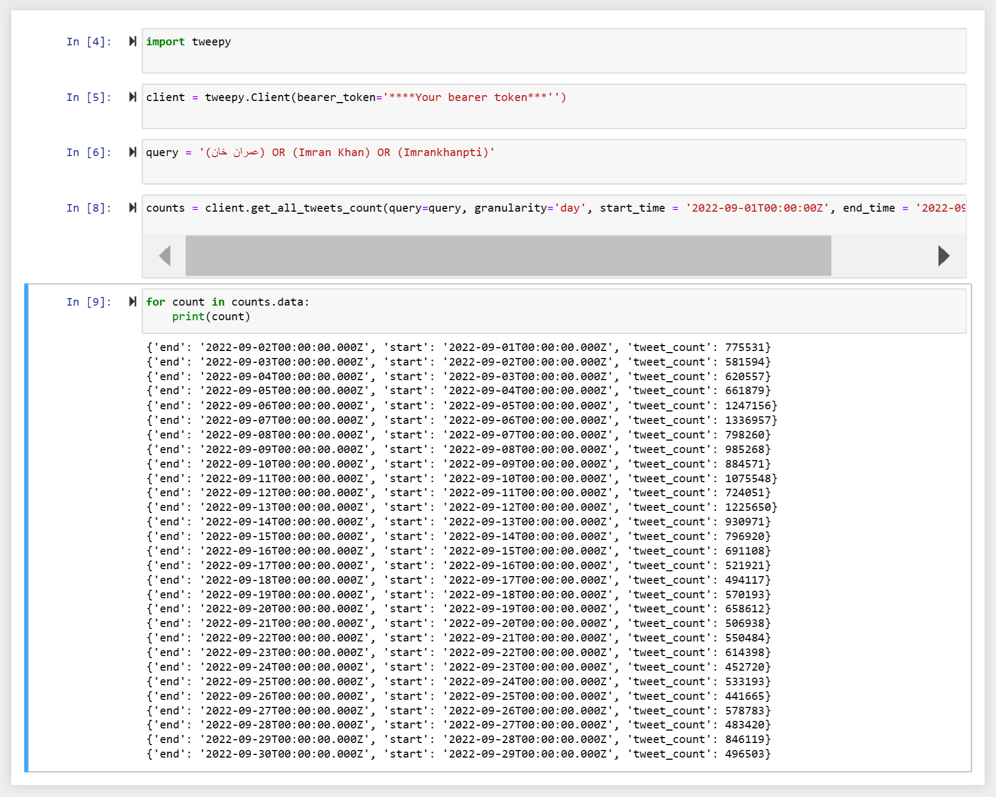
Task: Run cell In [8] with its run icon
Action: (133, 208)
